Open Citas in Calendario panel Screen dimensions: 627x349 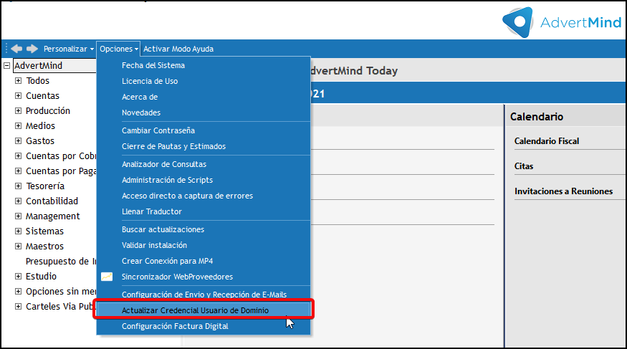click(524, 166)
